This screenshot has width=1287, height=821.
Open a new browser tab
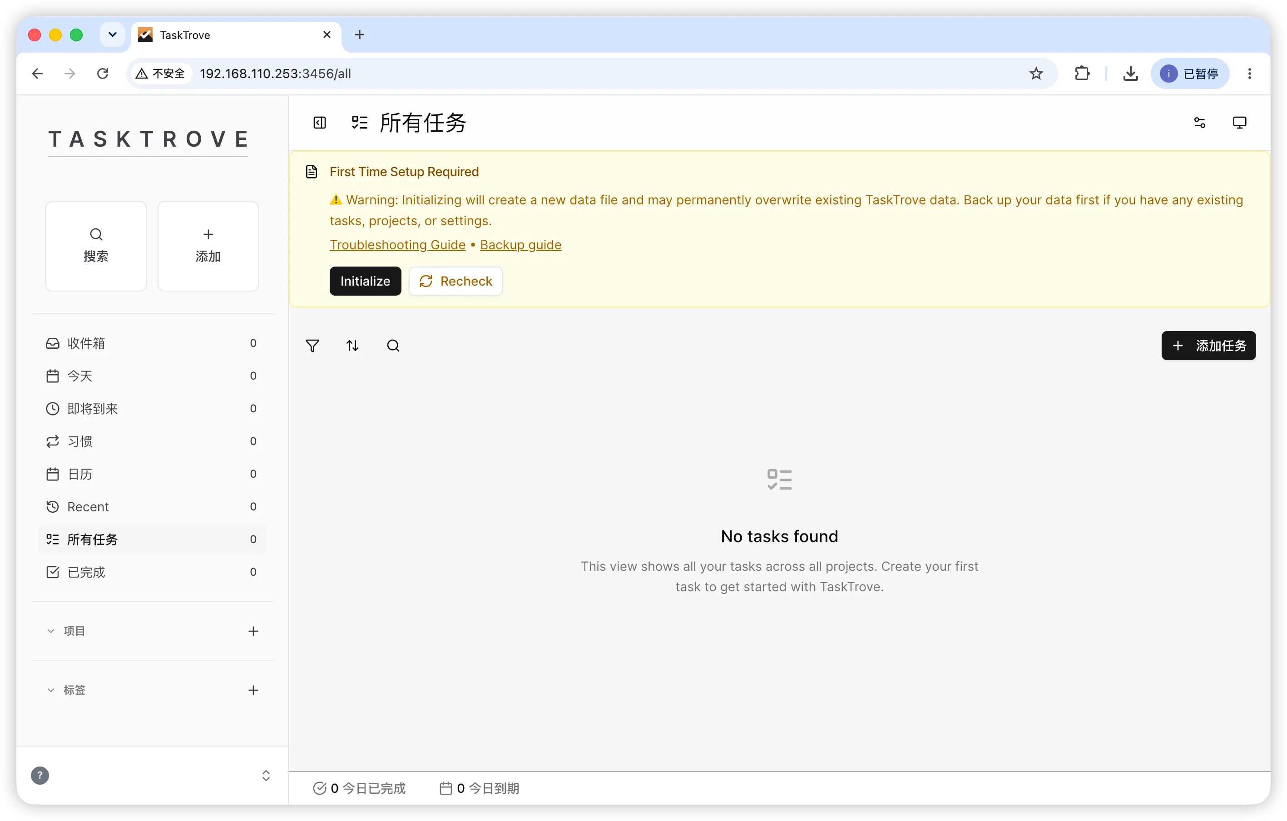360,35
